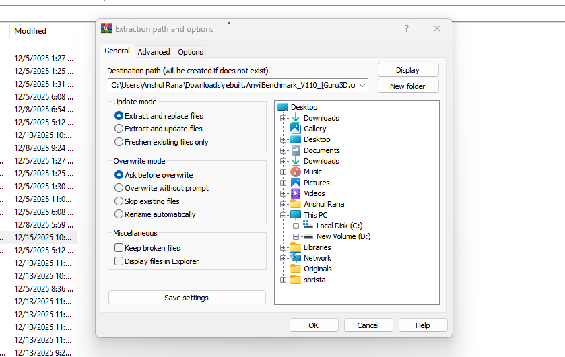
Task: Click the Help button
Action: [423, 325]
